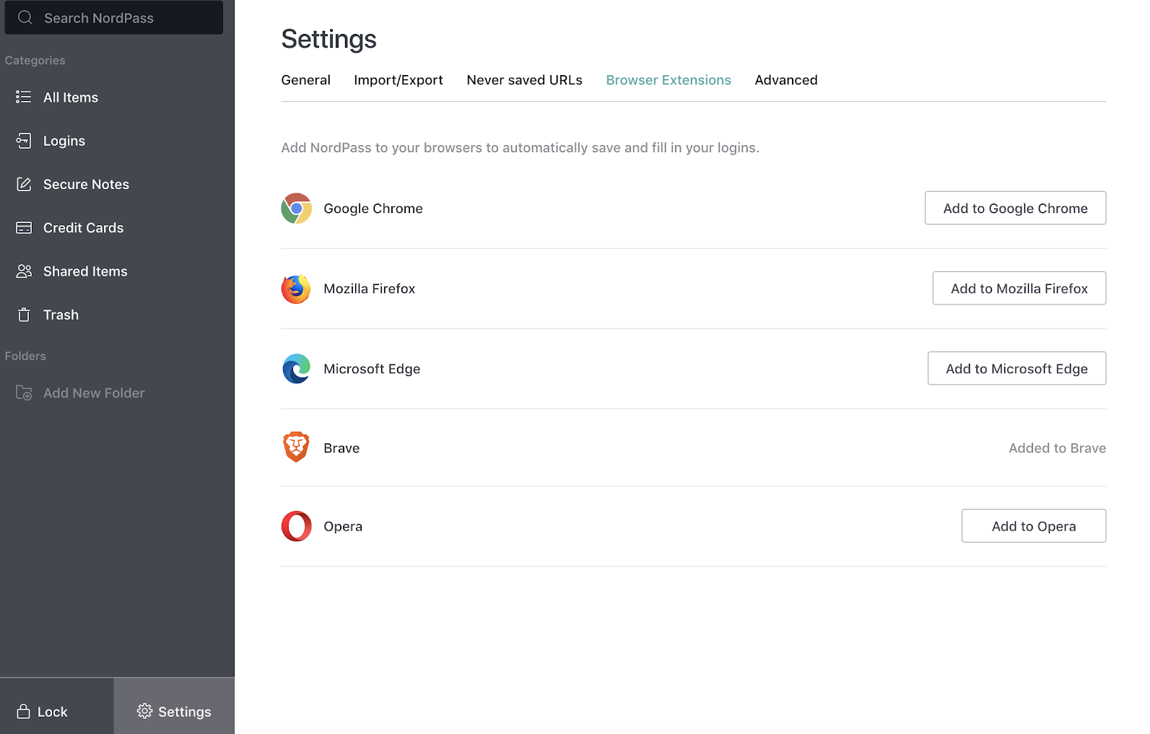This screenshot has width=1150, height=734.
Task: Click the Categories sidebar heading
Action: (35, 61)
